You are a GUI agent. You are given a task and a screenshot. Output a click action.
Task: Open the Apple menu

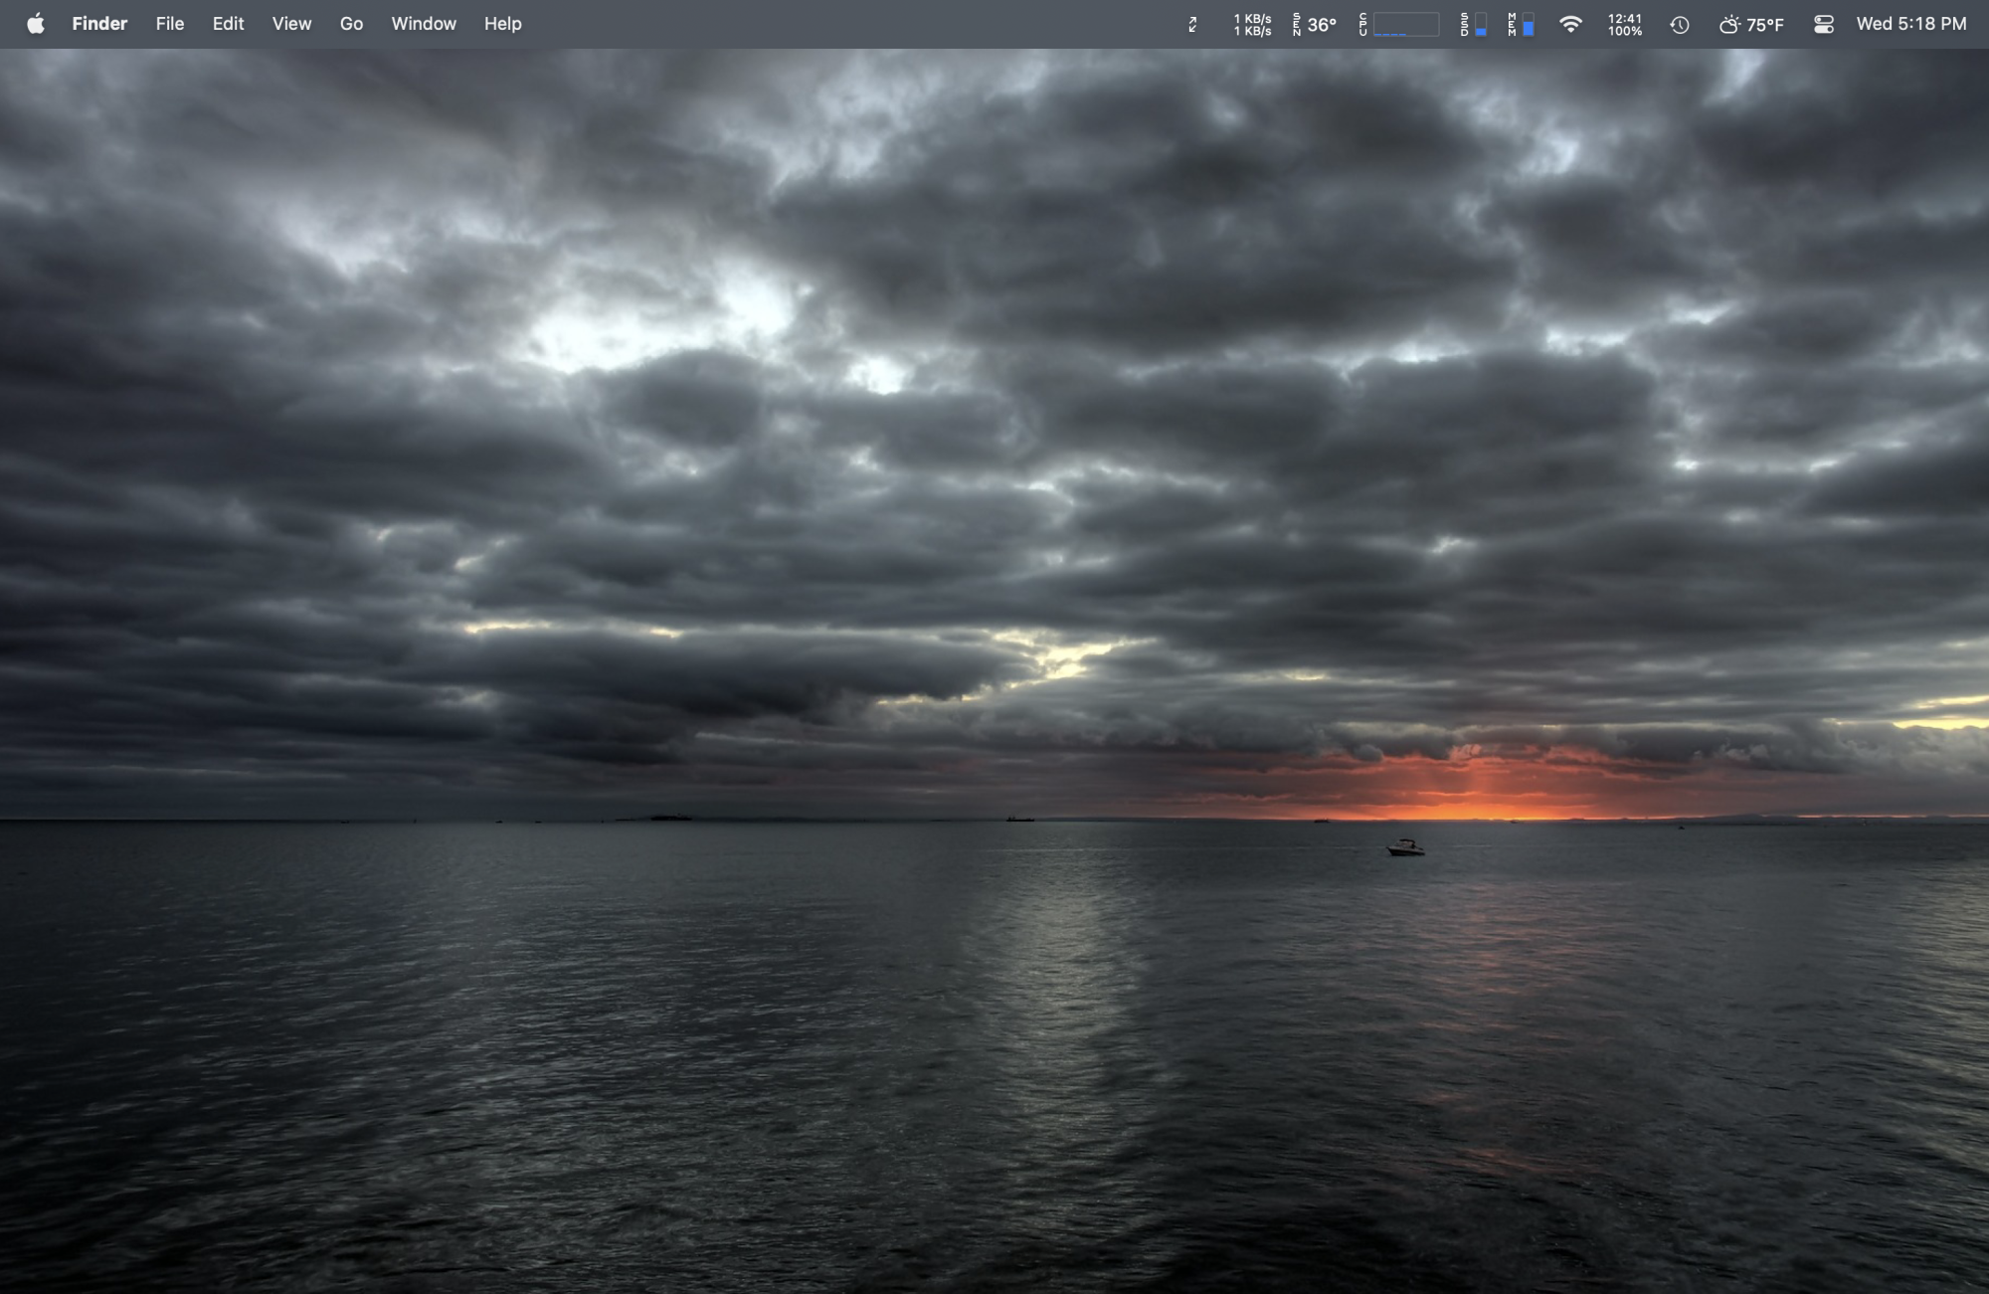(x=36, y=24)
